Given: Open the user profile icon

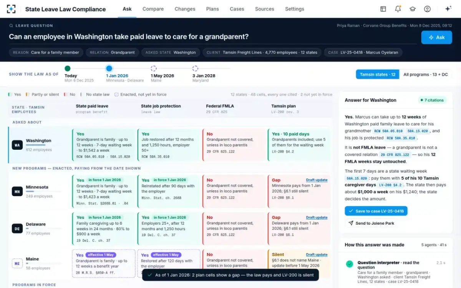Looking at the screenshot, I should pyautogui.click(x=427, y=9).
